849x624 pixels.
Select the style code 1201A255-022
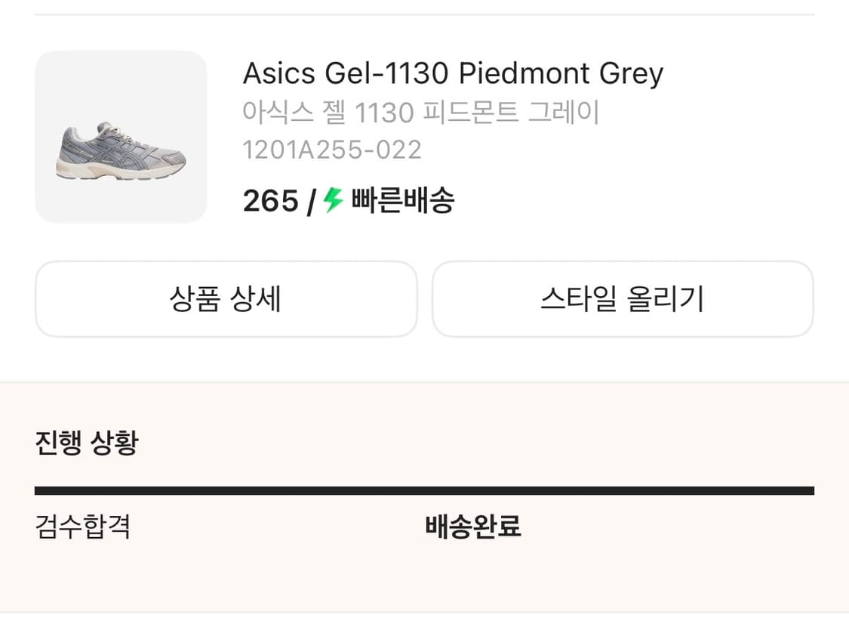[332, 150]
